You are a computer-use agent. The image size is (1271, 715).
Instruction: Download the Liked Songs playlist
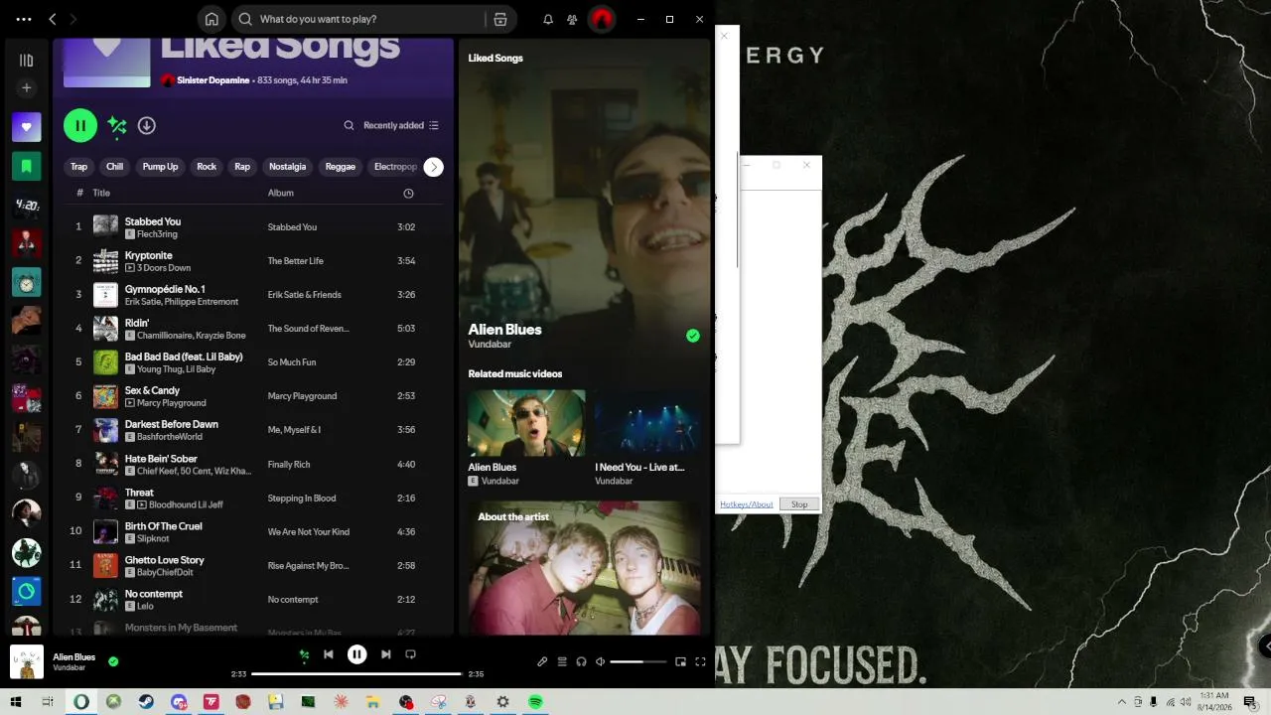147,125
